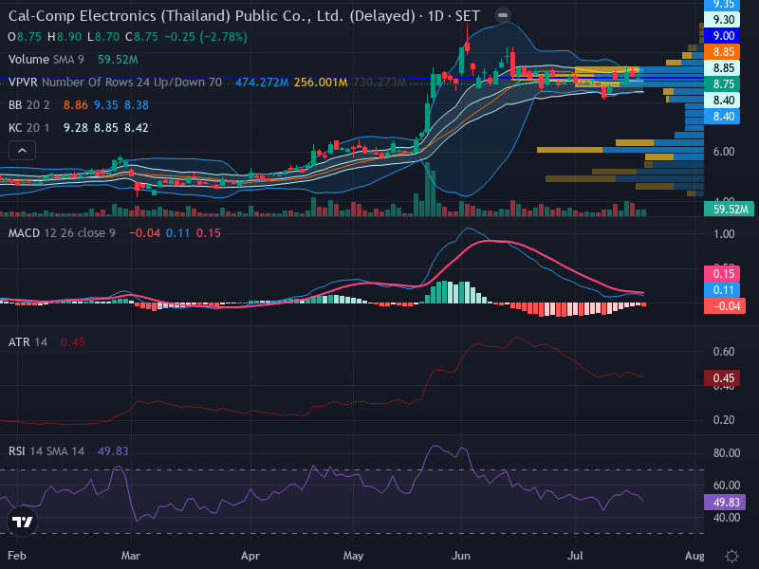Click the May label on time axis
The height and width of the screenshot is (569, 759).
tap(353, 556)
